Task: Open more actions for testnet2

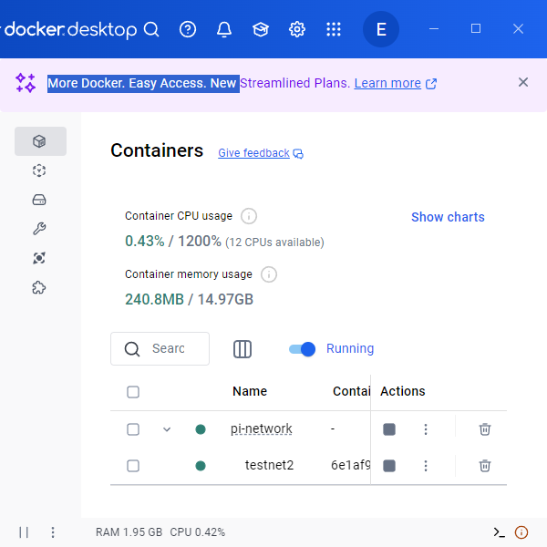Action: [426, 466]
